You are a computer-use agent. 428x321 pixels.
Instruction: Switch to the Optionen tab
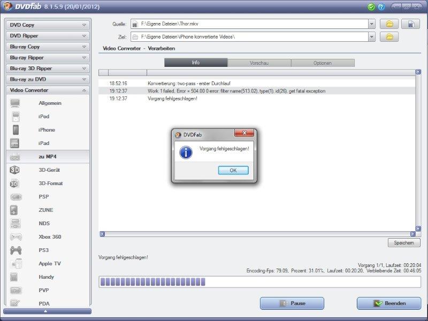323,63
